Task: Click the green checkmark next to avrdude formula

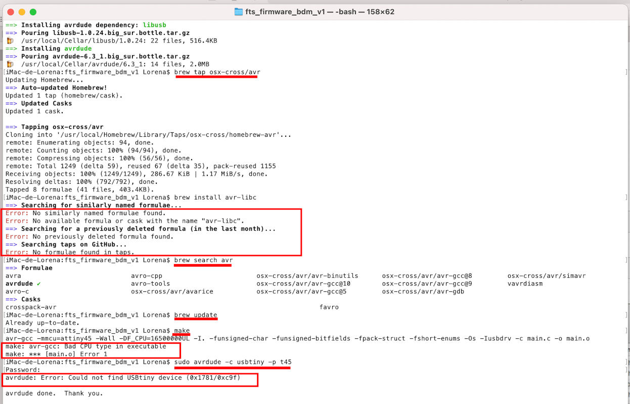Action: (39, 284)
